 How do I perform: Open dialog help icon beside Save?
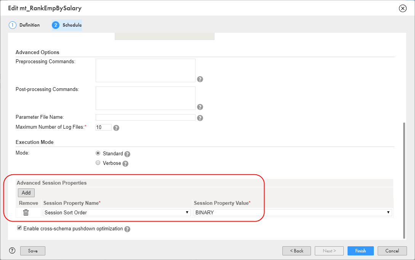(x=12, y=250)
